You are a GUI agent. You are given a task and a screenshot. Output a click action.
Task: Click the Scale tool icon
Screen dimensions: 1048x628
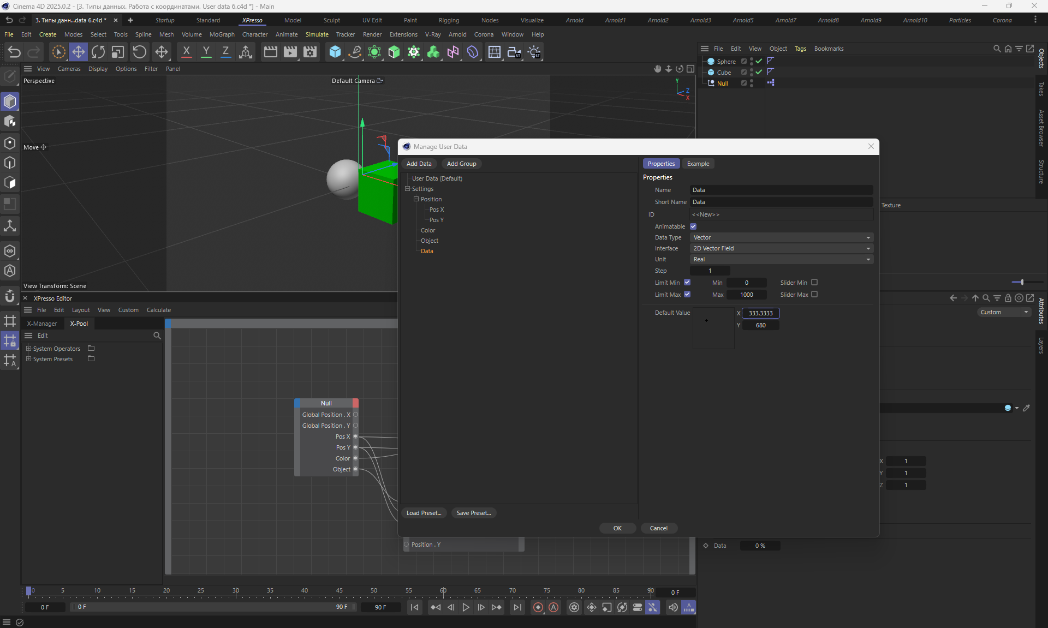coord(118,52)
